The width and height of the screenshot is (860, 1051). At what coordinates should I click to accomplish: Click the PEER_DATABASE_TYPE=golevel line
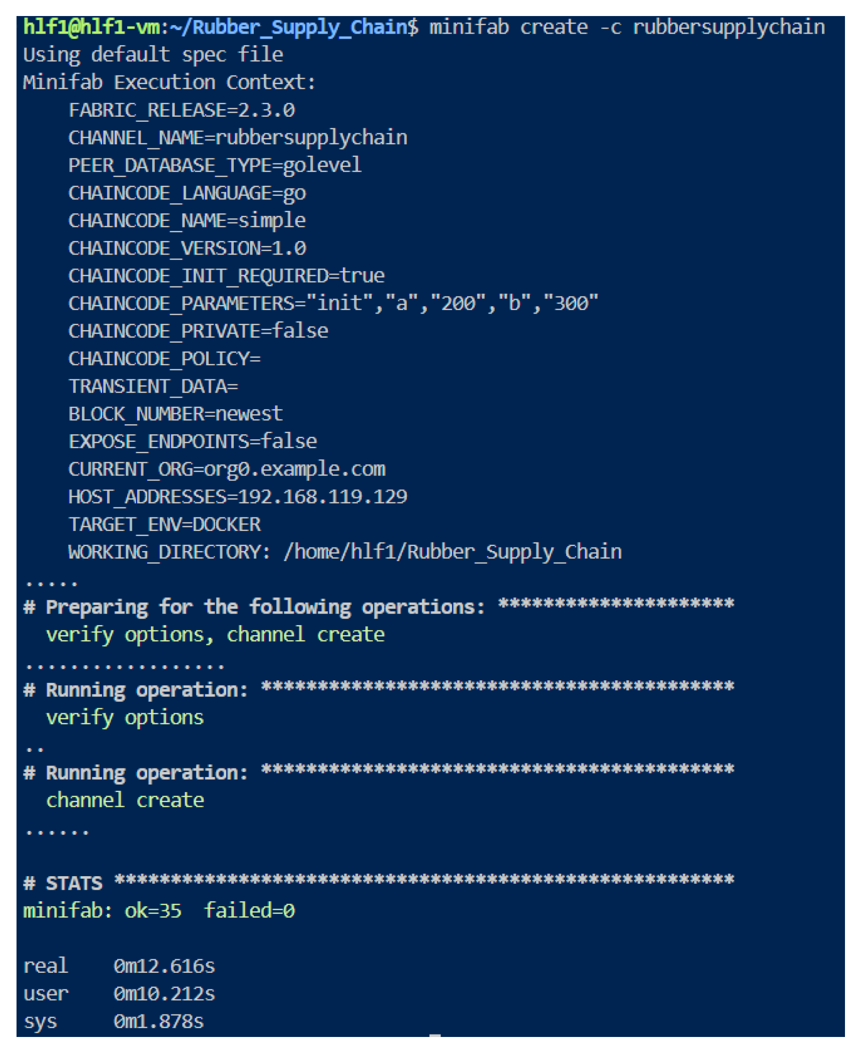[215, 165]
